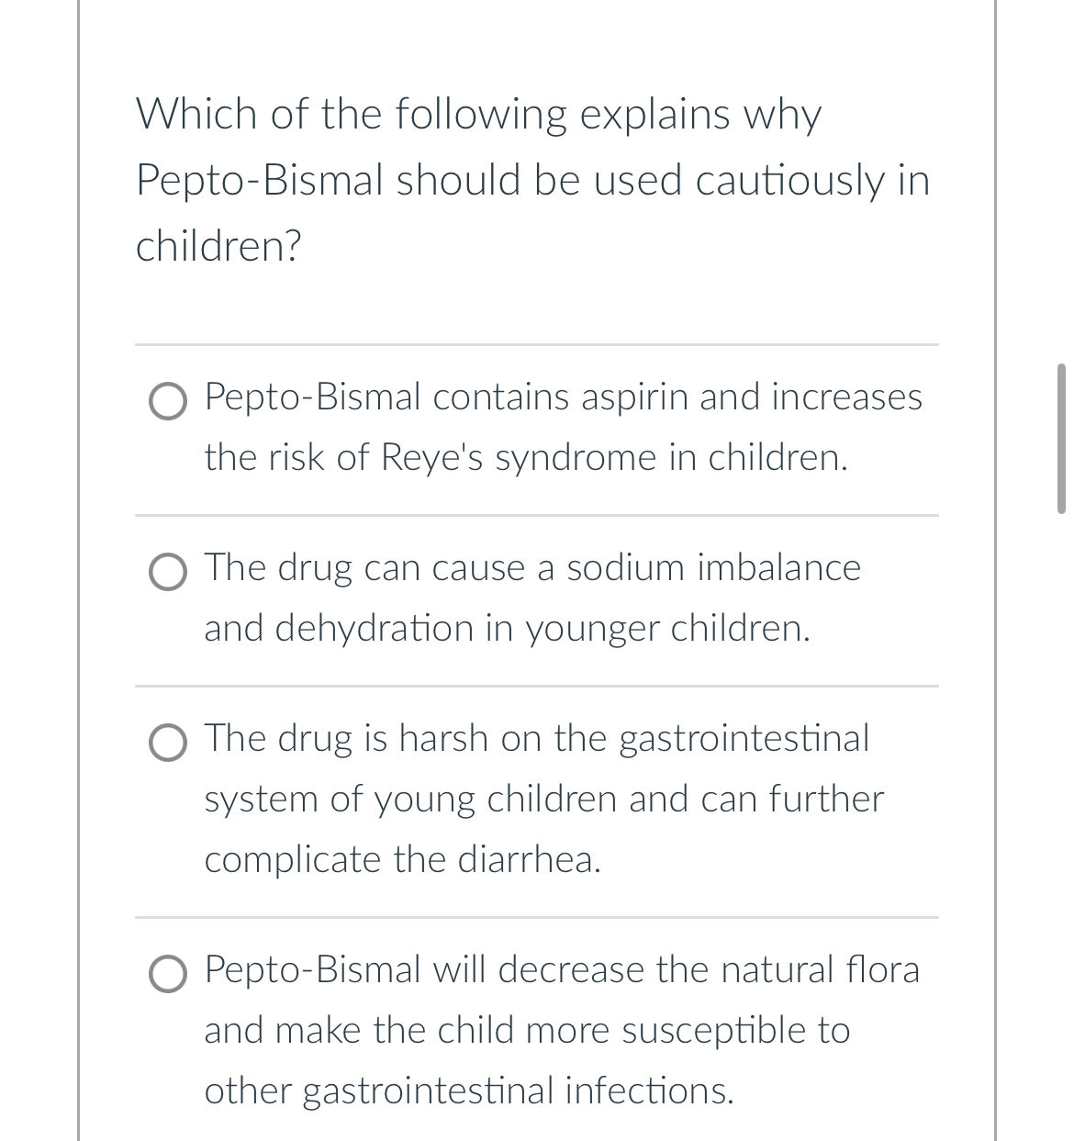The width and height of the screenshot is (1074, 1141).
Task: Click the divider line below the question
Action: click(x=537, y=345)
